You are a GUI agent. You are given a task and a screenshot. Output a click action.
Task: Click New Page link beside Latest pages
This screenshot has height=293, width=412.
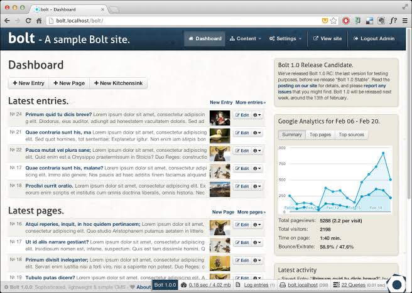[x=223, y=212]
